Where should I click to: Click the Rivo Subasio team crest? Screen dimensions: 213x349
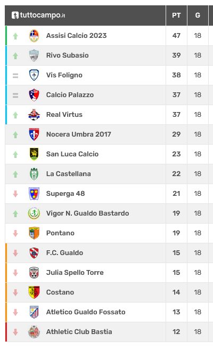tap(34, 55)
